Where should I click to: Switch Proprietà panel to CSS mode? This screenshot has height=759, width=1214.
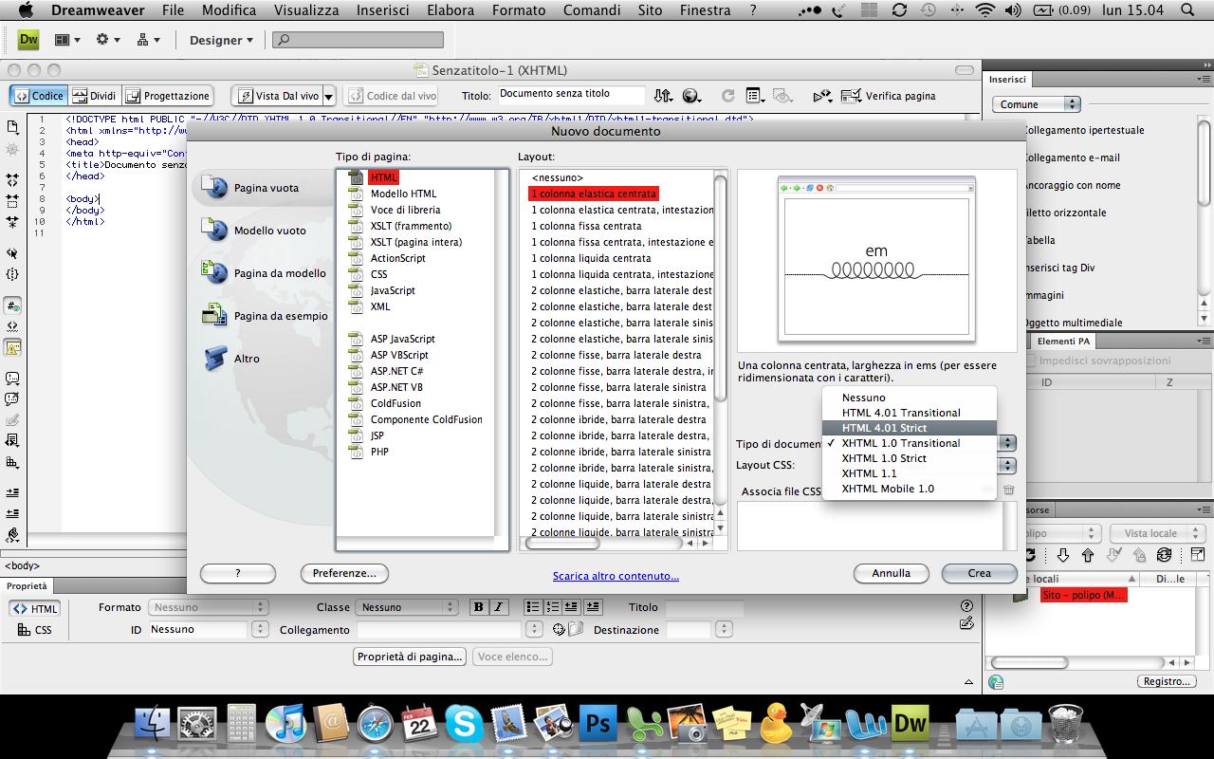[35, 630]
